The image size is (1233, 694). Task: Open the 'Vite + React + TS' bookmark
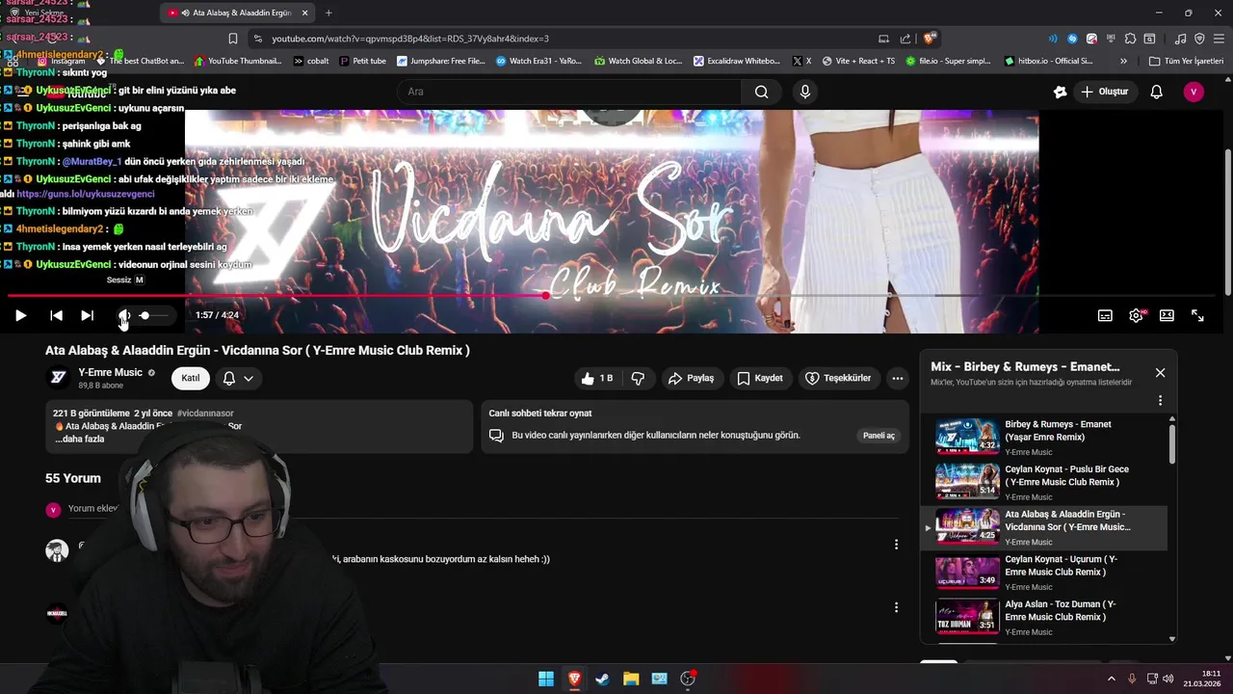(857, 61)
